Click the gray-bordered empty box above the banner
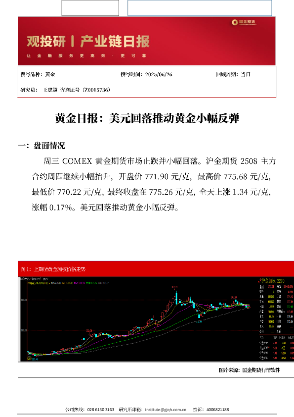 point(90,8)
